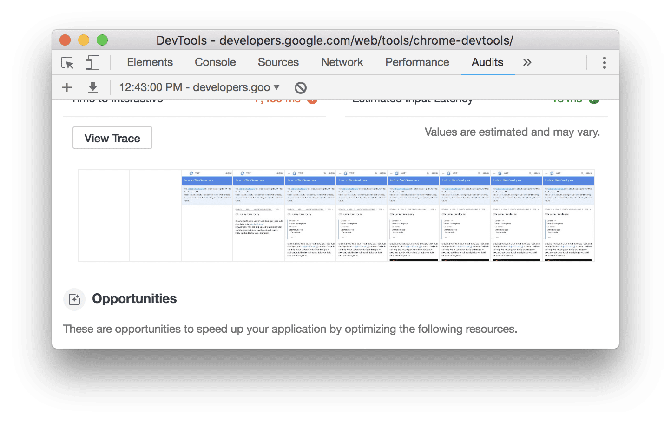671x423 pixels.
Task: Click the export report download icon
Action: tap(93, 87)
